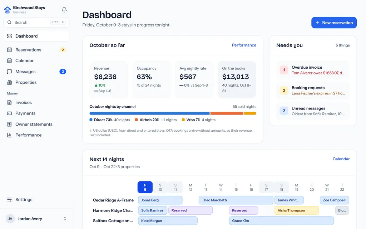Select the Saturday 10 date column

[x=160, y=187]
